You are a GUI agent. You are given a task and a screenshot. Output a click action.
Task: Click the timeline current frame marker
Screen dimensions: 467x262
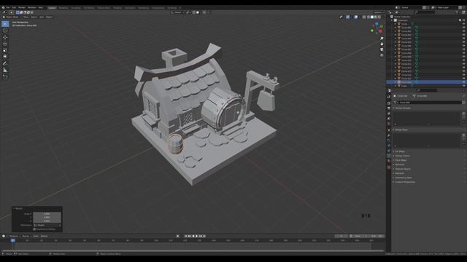click(x=13, y=240)
